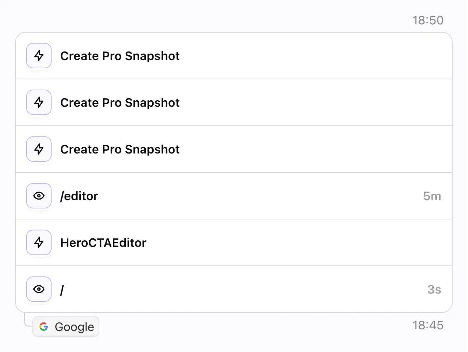Click the Google referrer chip
Viewport: 468px width, 352px height.
click(x=66, y=326)
